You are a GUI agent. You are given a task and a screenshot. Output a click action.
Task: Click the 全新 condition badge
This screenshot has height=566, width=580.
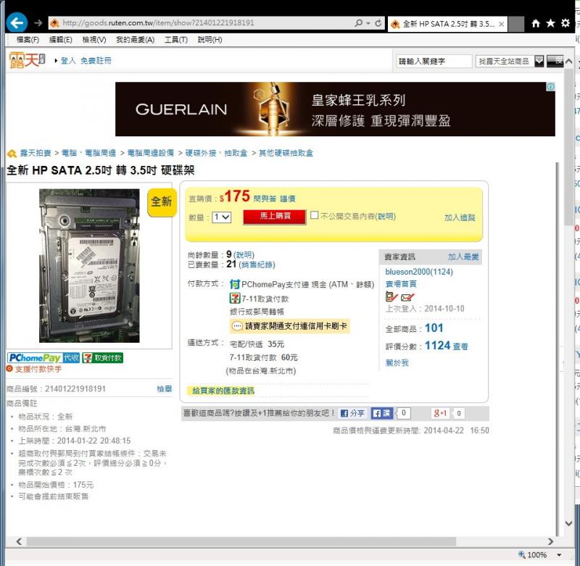click(161, 202)
